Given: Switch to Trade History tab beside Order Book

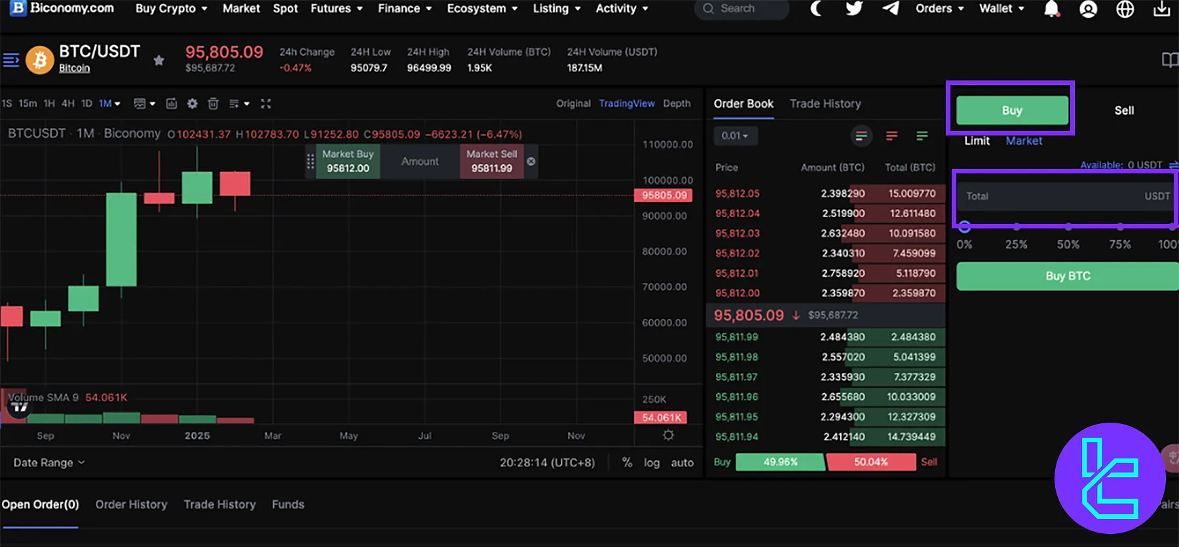Looking at the screenshot, I should [825, 104].
